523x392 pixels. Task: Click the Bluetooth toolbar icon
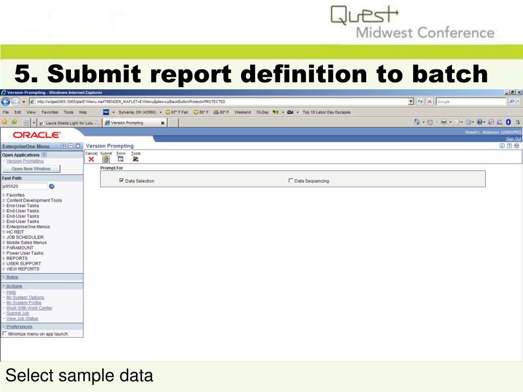point(508,122)
